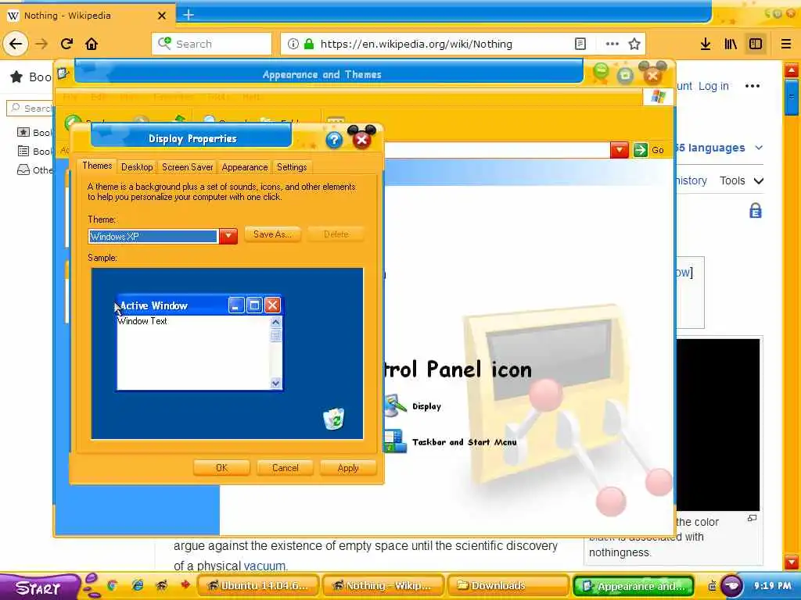Viewport: 801px width, 600px height.
Task: Click the Firefox search box
Action: click(211, 44)
